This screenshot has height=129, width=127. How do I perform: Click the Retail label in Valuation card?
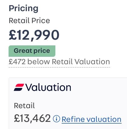(x=24, y=106)
